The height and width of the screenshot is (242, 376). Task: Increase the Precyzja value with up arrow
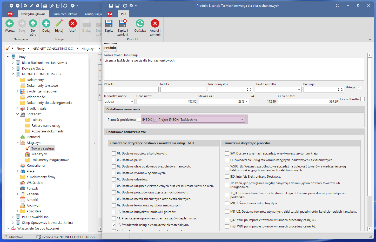click(x=342, y=89)
